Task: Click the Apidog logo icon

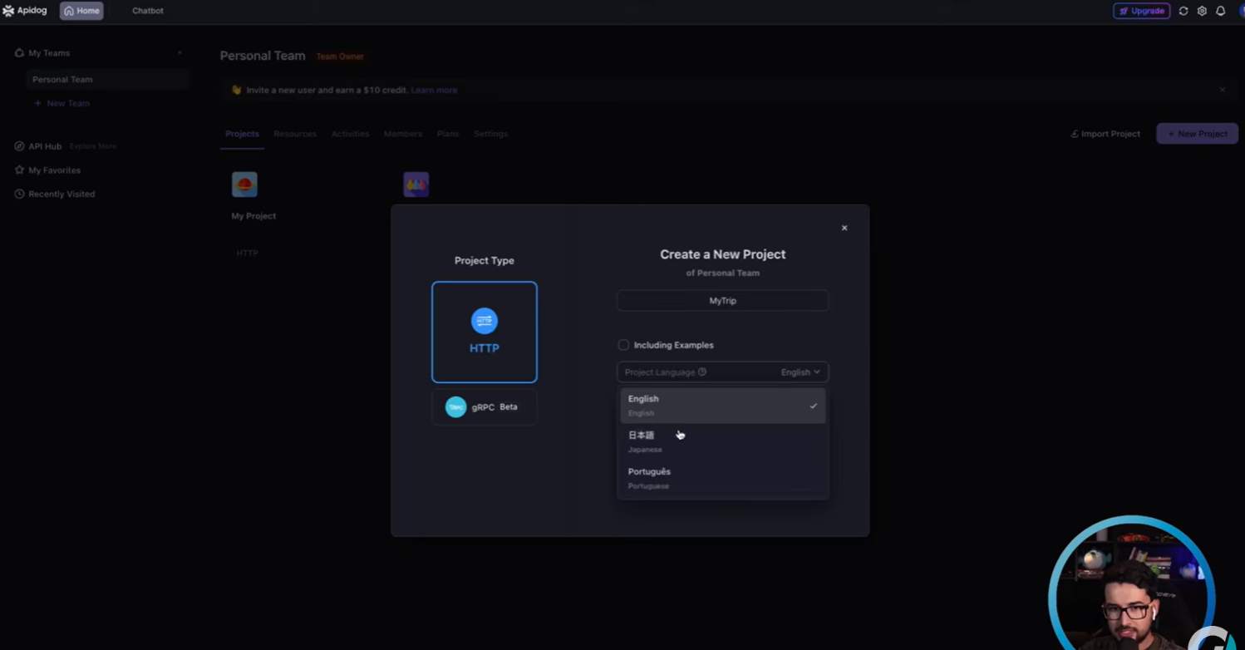Action: [x=8, y=11]
